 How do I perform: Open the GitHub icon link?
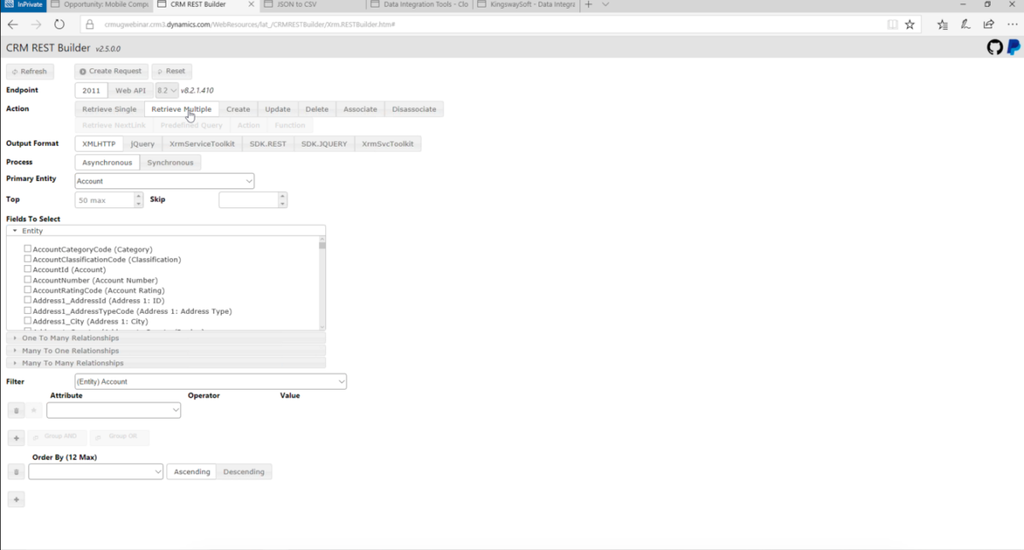(x=995, y=48)
